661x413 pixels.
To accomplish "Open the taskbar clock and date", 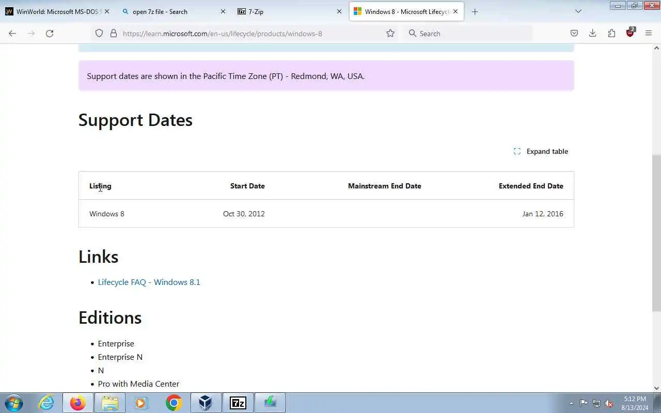I will 635,403.
